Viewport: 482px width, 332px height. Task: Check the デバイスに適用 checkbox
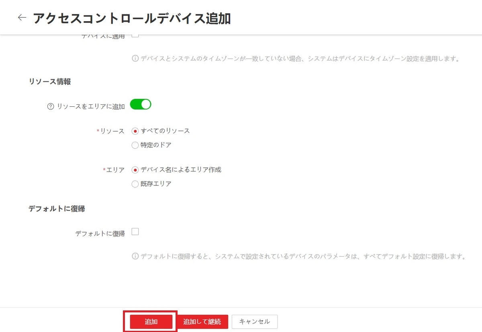135,35
